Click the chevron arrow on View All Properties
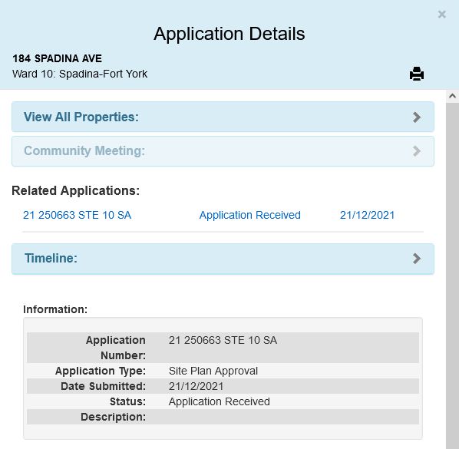The image size is (459, 449). 417,117
